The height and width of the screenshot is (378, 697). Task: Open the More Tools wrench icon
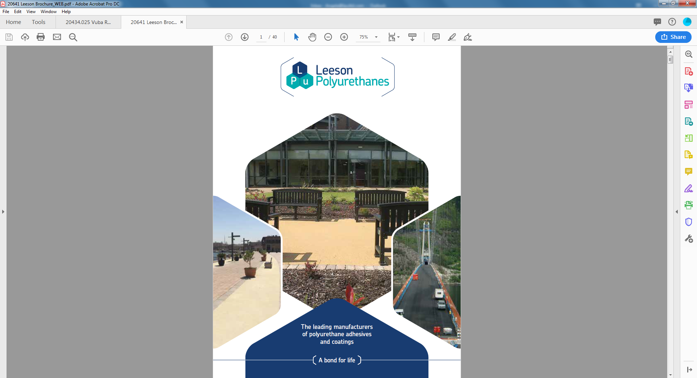pyautogui.click(x=689, y=239)
